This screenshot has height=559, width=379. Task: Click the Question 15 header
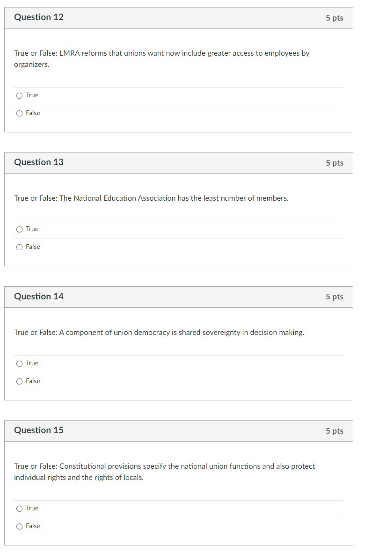(39, 430)
